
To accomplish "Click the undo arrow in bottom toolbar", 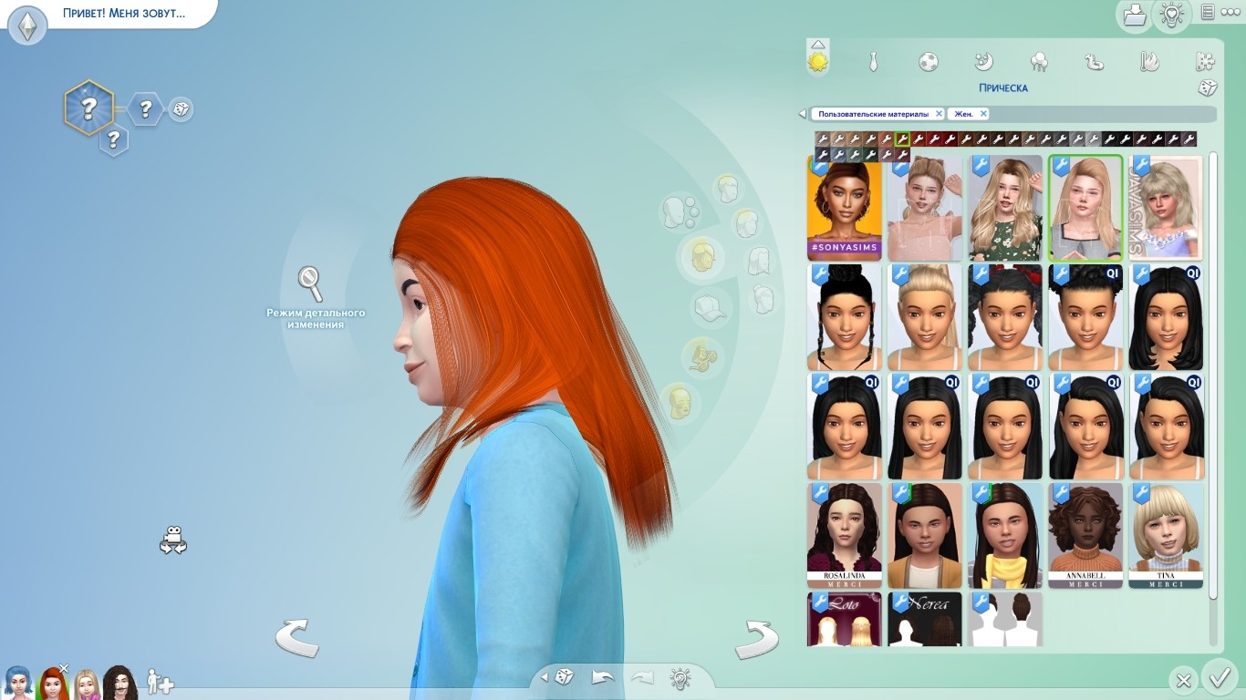I will 603,677.
